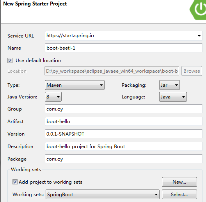The height and width of the screenshot is (202, 206).
Task: Click the Select... working sets button
Action: (179, 194)
